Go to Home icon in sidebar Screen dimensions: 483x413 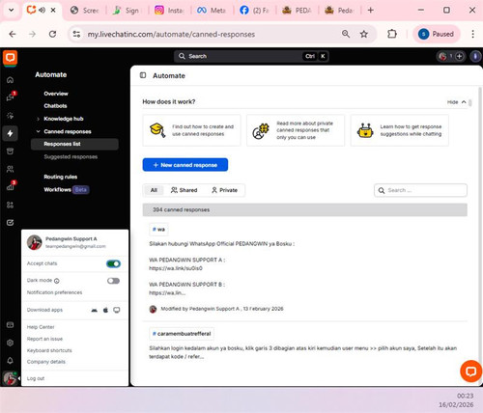10,80
